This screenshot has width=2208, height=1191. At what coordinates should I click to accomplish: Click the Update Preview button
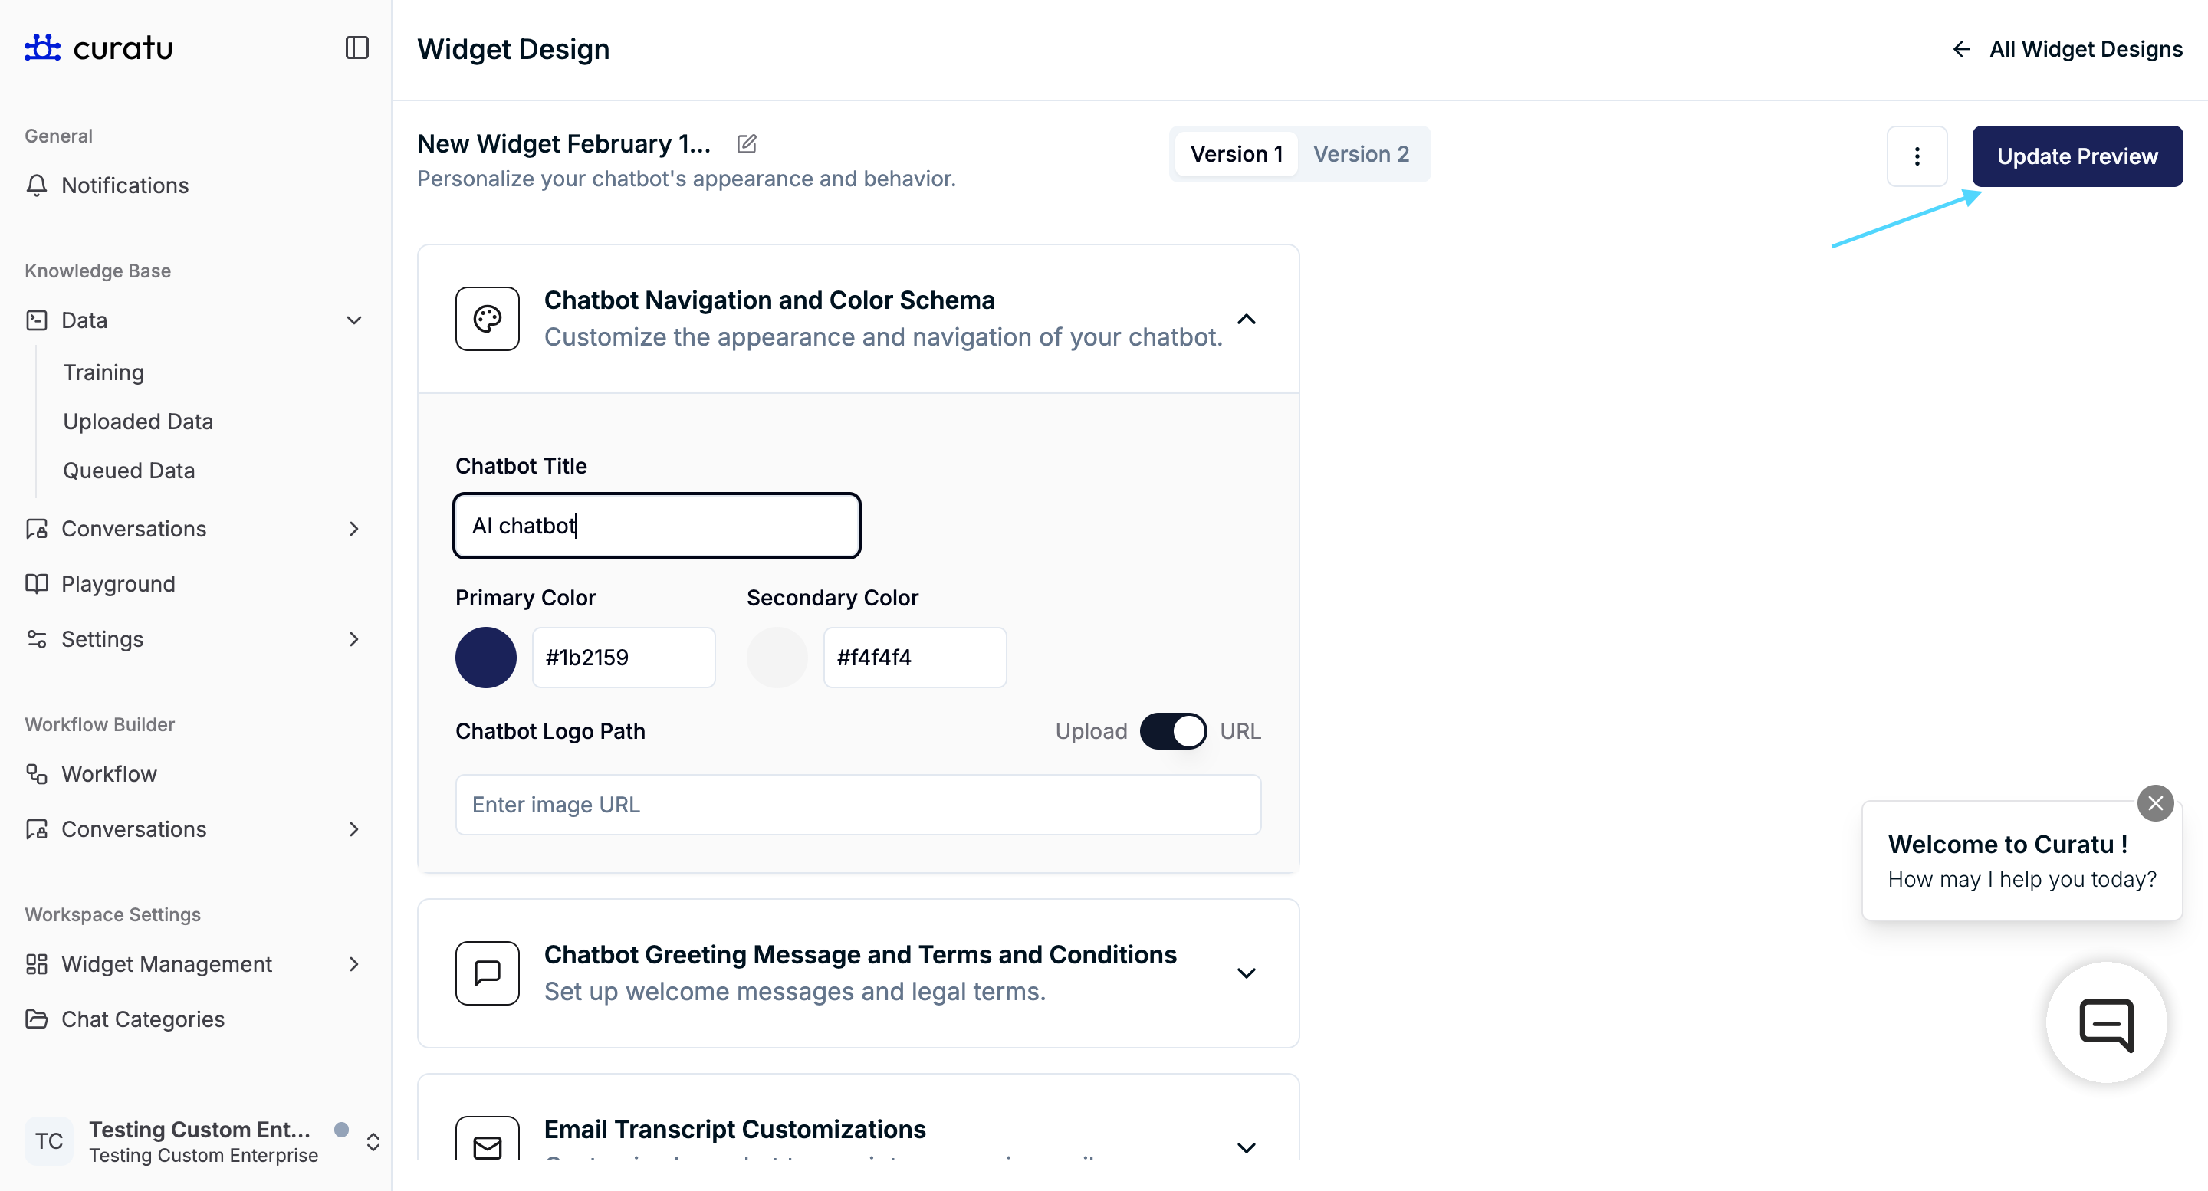2077,156
